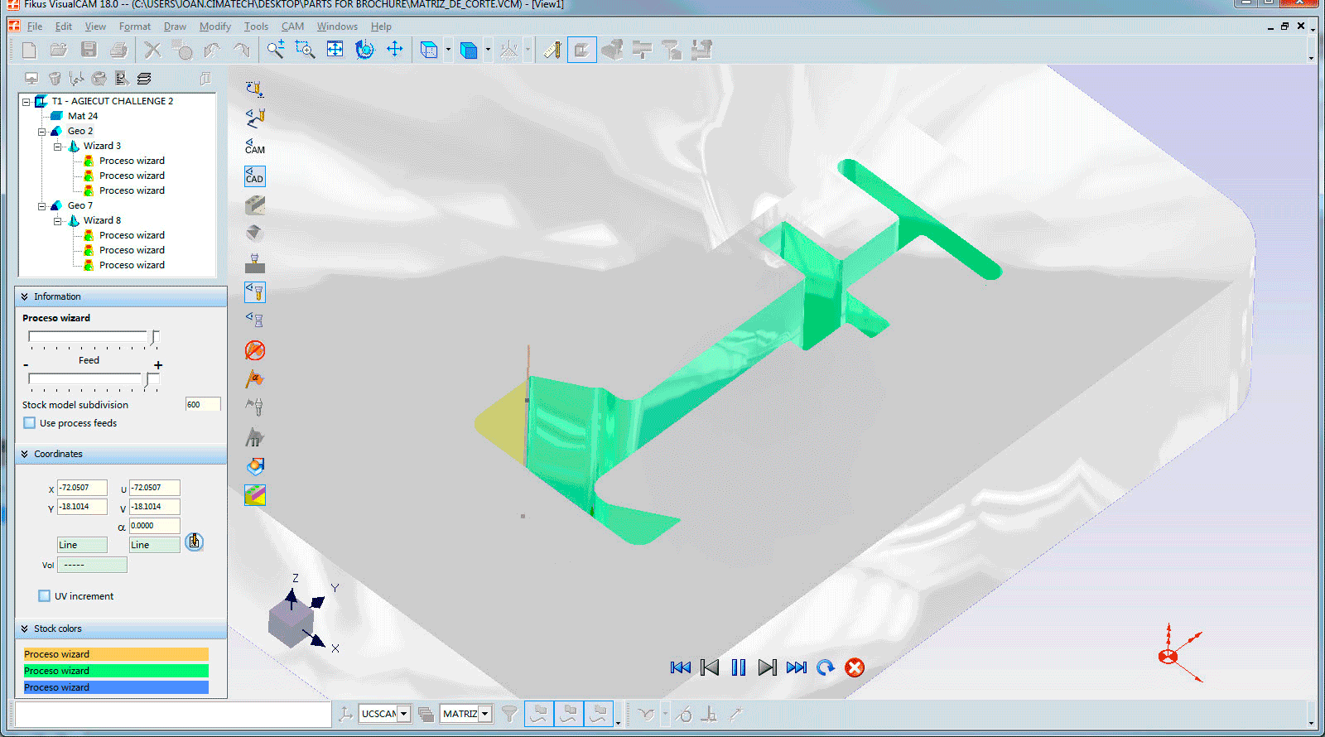Collapse the Stock colors section
The width and height of the screenshot is (1325, 737).
click(x=25, y=629)
